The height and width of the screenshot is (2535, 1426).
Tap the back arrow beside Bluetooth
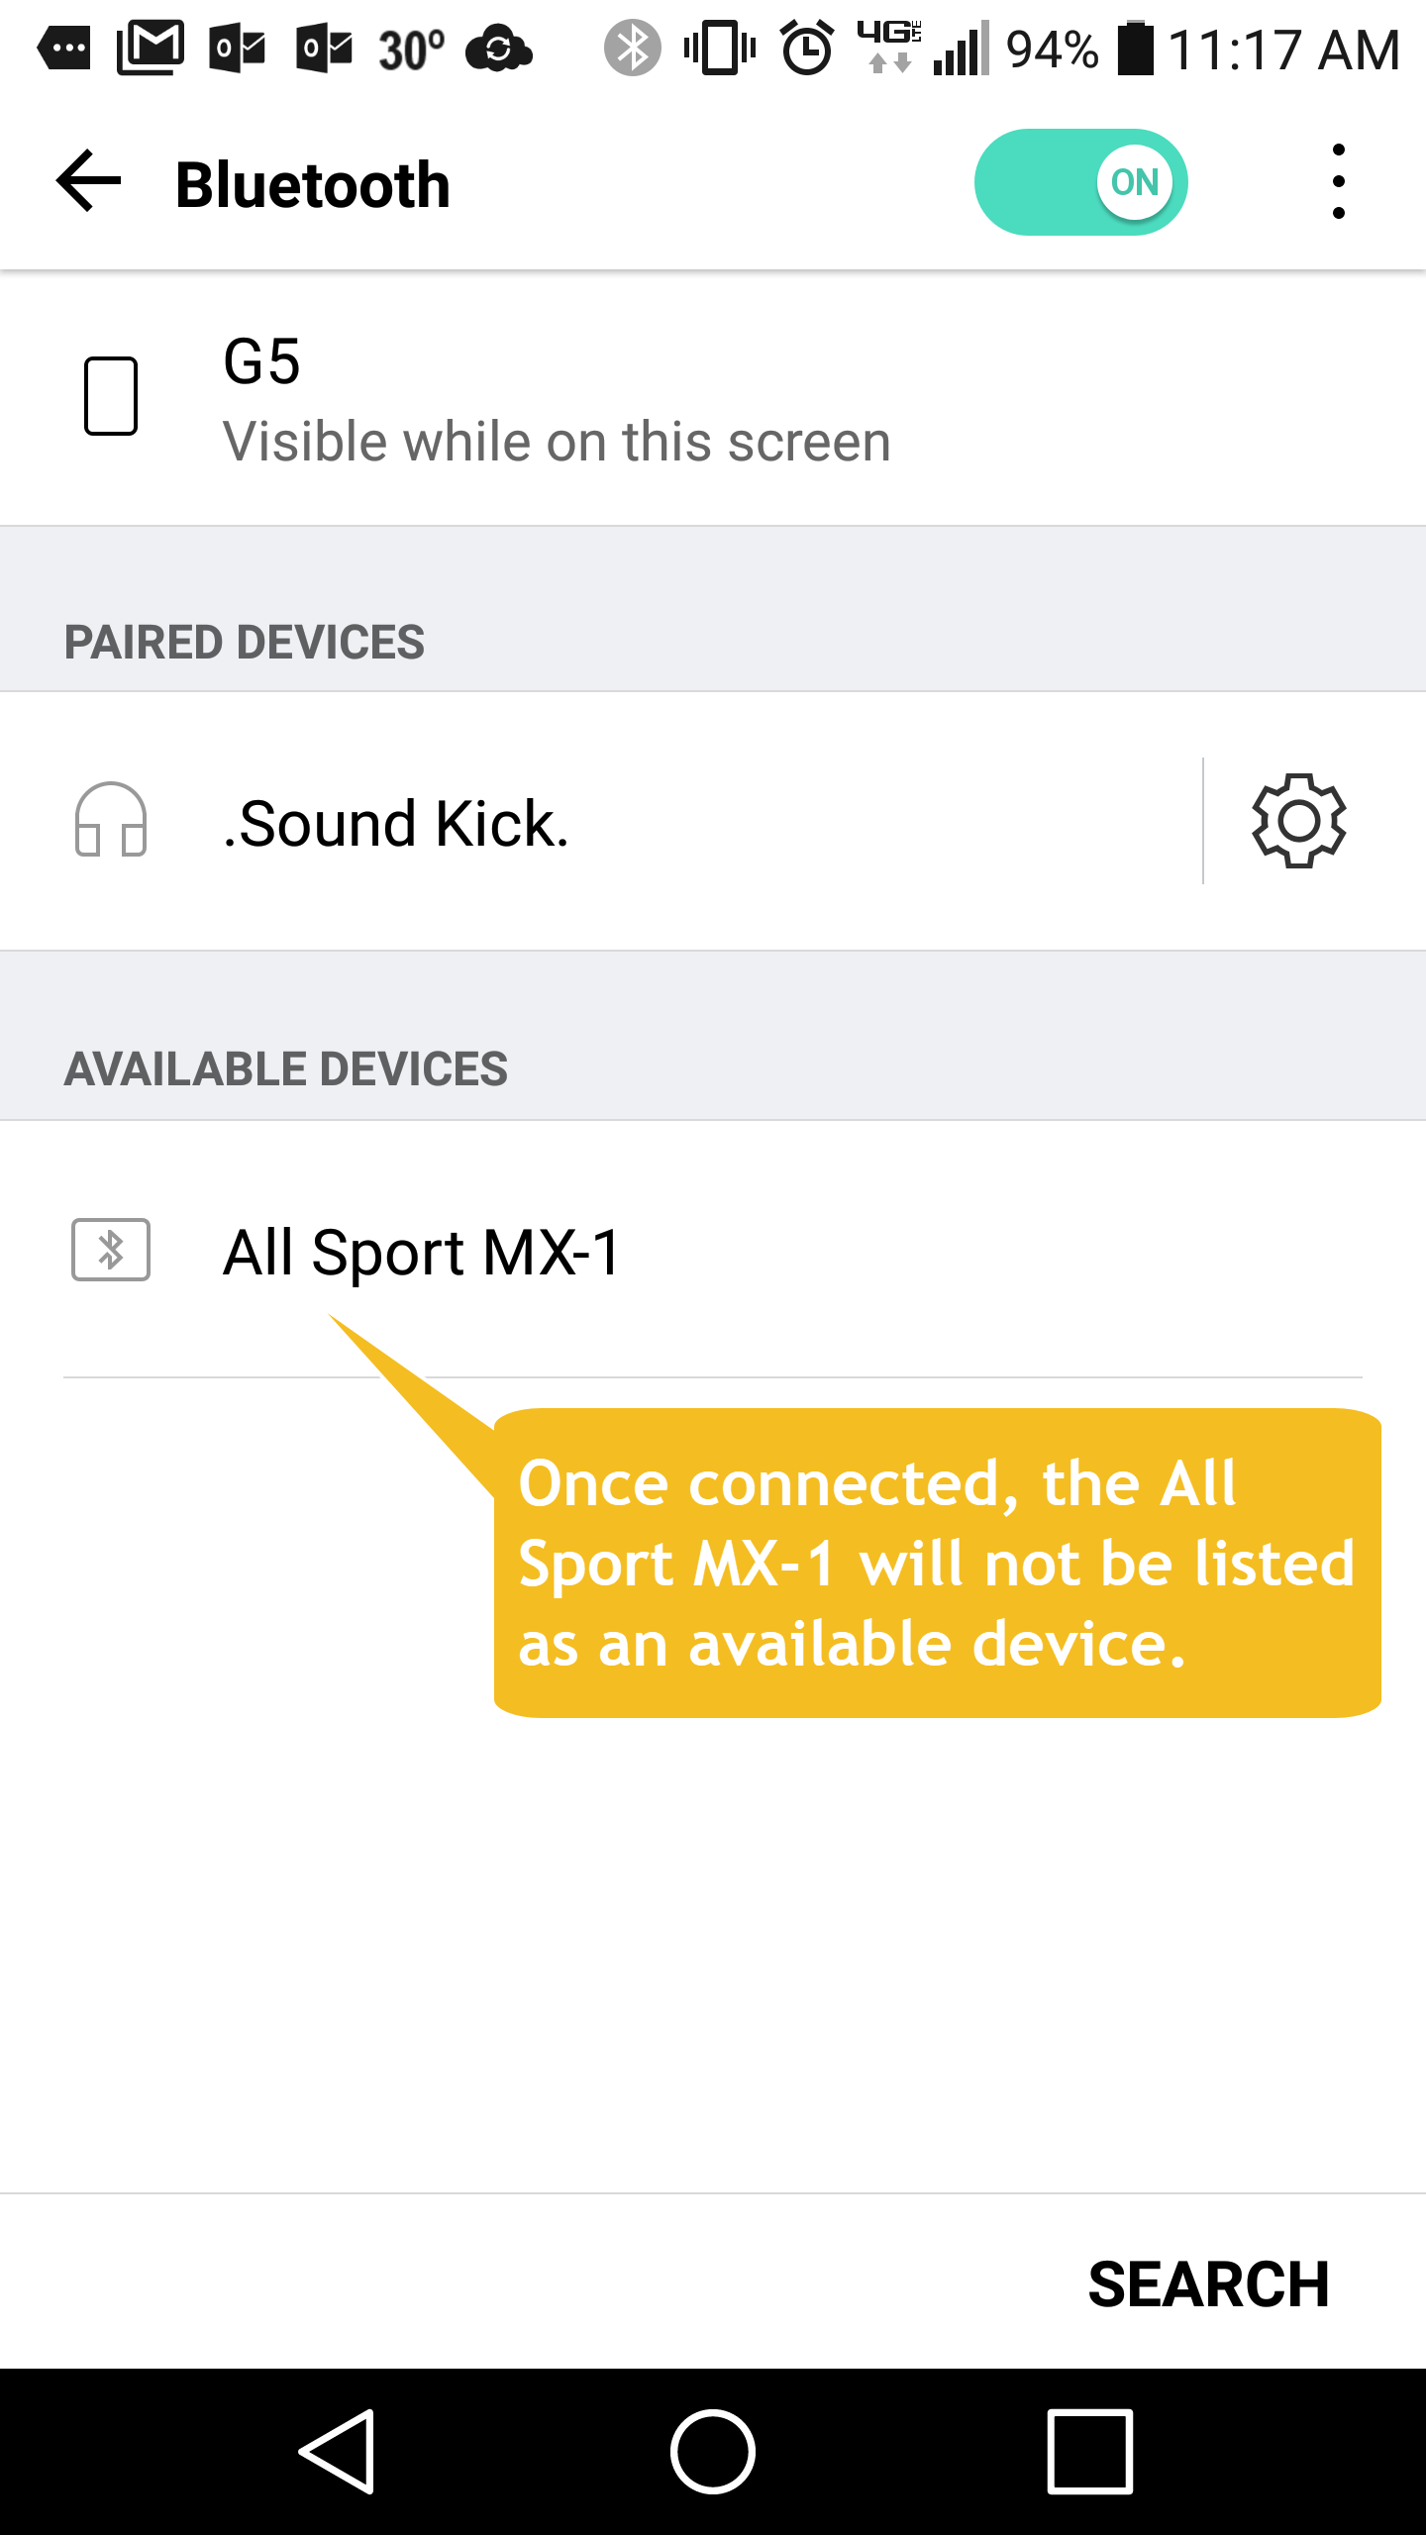89,182
